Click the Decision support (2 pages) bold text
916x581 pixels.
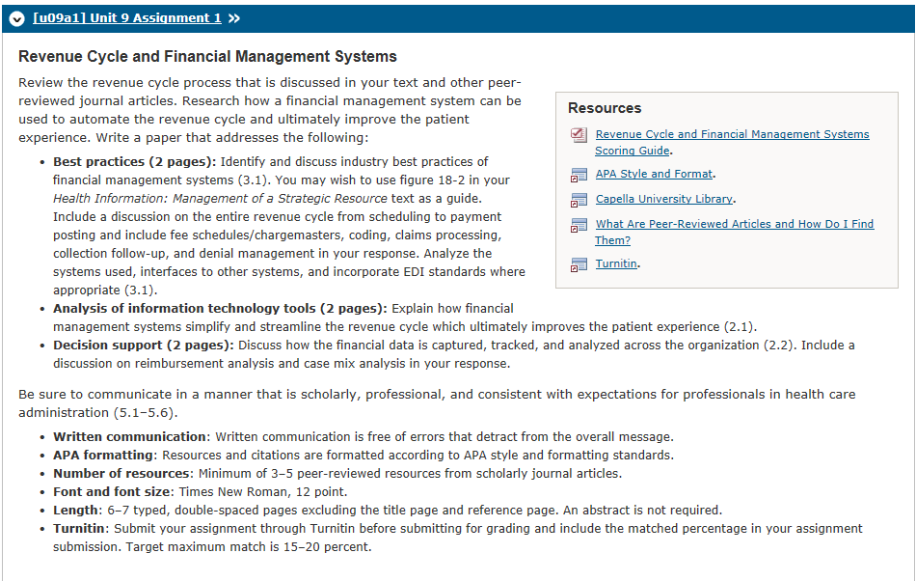point(143,346)
